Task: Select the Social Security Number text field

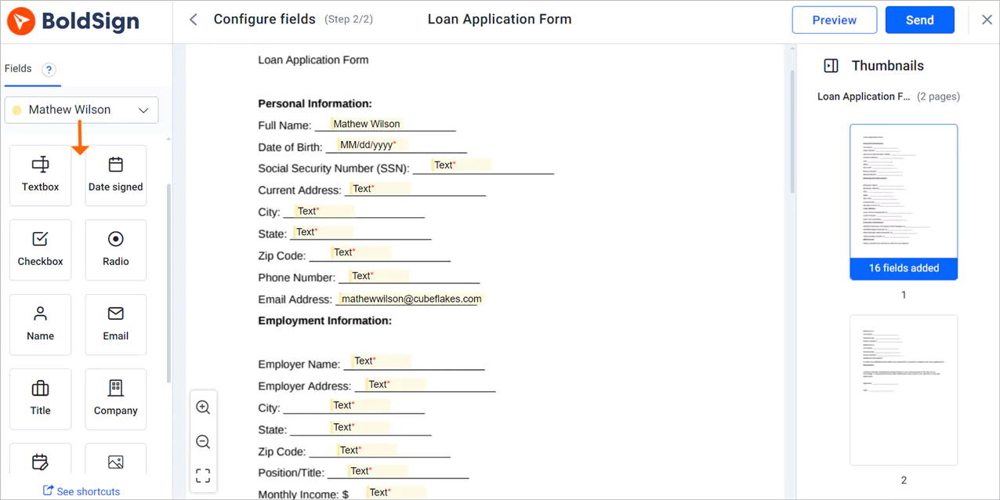Action: click(x=461, y=165)
